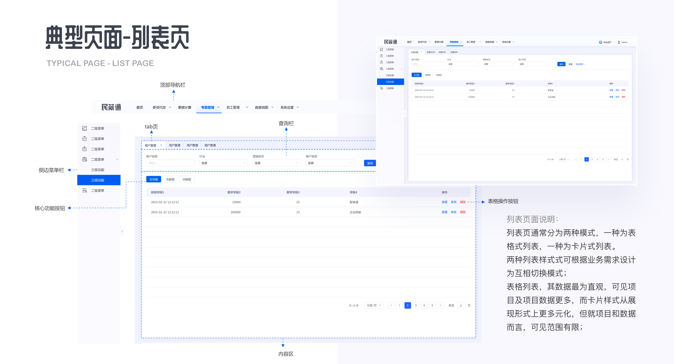Screen dimensions: 674x364
Task: Expand 高级搜索 in the small preview window
Action: [x=580, y=64]
